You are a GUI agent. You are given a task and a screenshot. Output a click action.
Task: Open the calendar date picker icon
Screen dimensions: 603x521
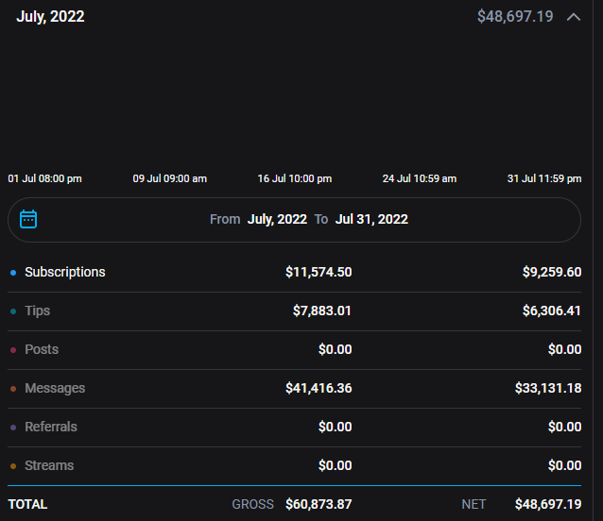[x=28, y=219]
